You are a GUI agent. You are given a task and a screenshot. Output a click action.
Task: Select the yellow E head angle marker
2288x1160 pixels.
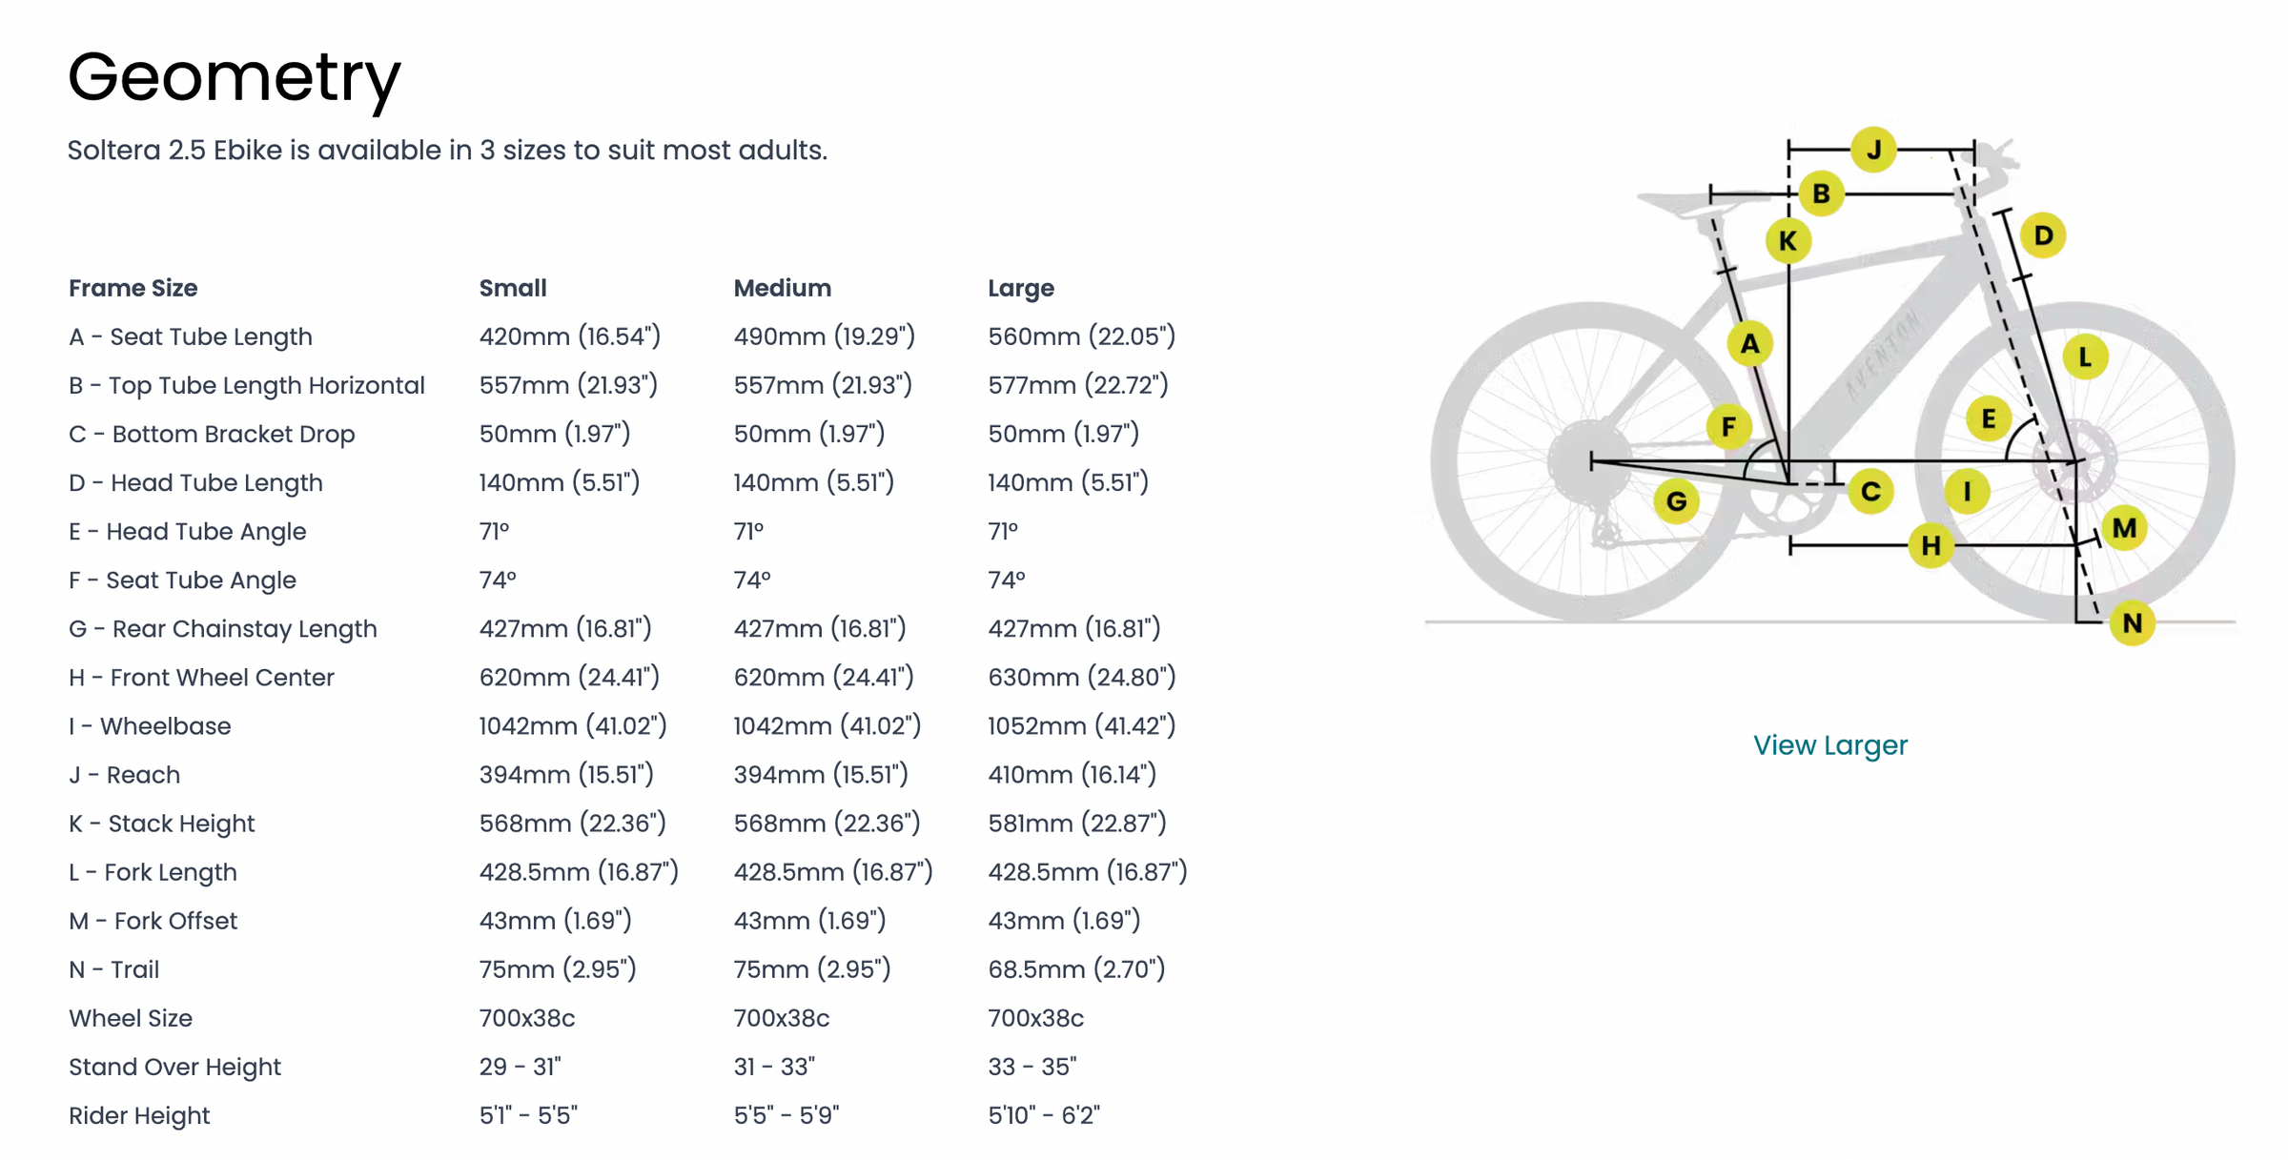(x=1989, y=418)
